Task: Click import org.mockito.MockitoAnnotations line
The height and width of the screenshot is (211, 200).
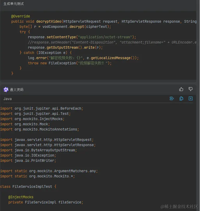Action: pos(40,129)
